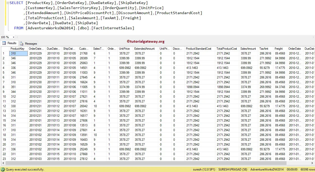Select the UnitPrice column header
The height and width of the screenshot is (172, 315).
[125, 49]
